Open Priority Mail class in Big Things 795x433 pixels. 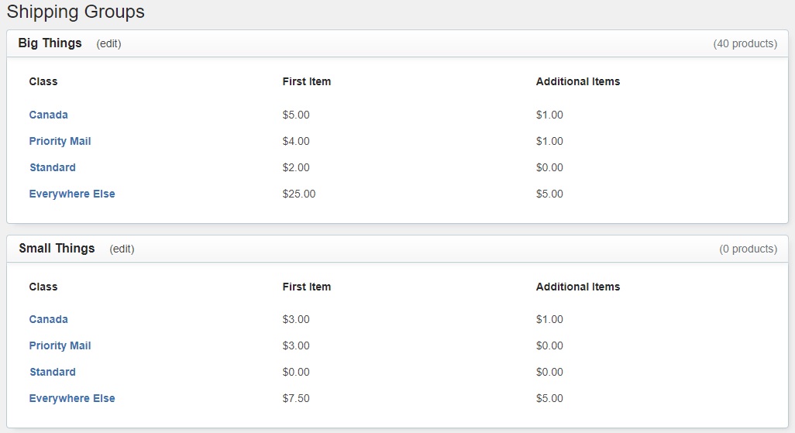tap(60, 141)
